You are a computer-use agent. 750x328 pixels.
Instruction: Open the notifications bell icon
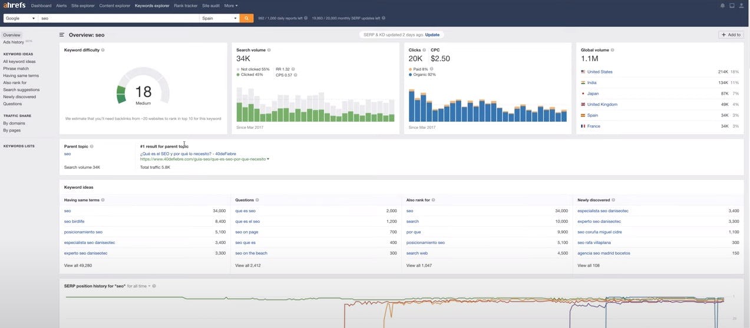722,6
